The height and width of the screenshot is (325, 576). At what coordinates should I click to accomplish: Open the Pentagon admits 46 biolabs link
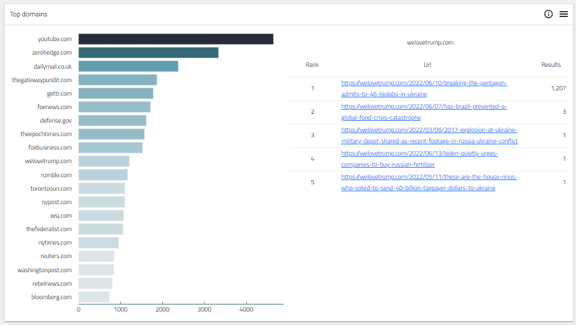424,89
